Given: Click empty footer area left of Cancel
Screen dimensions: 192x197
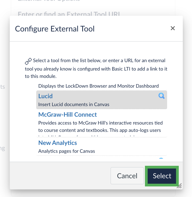Looking at the screenshot, I should pos(59,176).
